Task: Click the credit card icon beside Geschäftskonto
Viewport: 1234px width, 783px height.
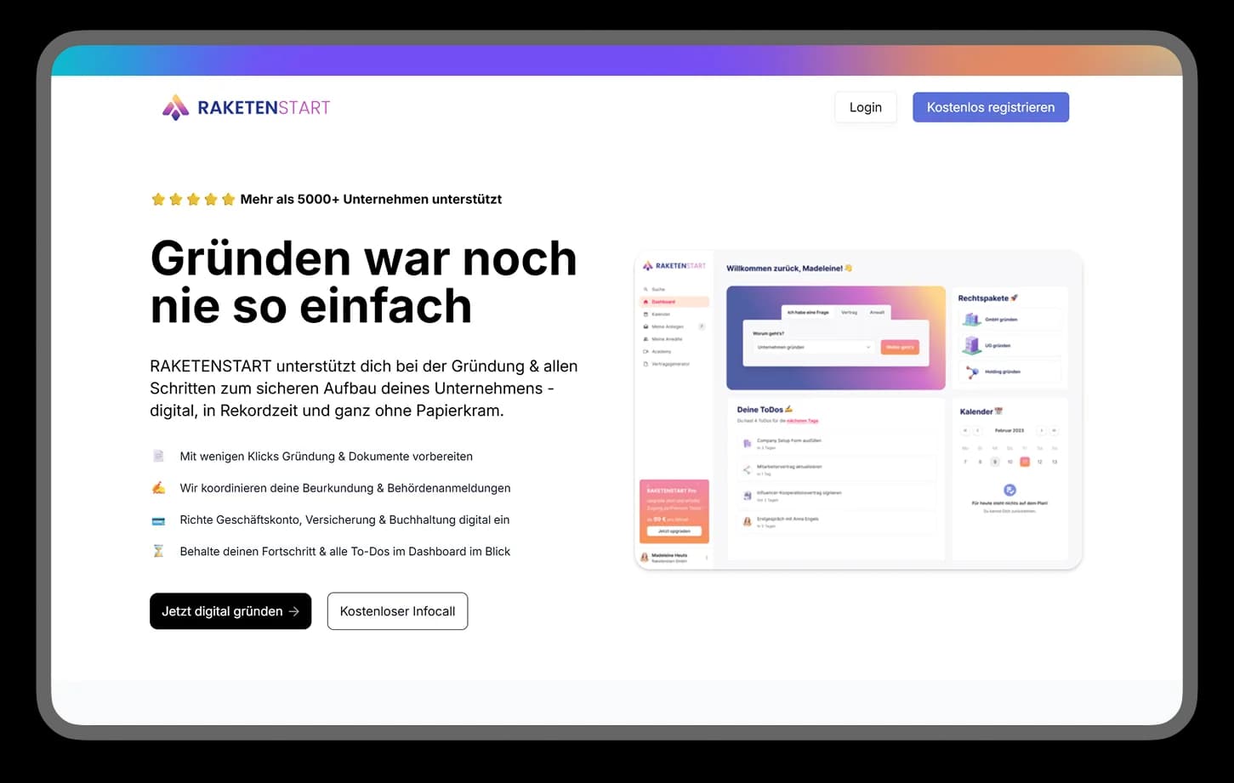Action: (158, 519)
